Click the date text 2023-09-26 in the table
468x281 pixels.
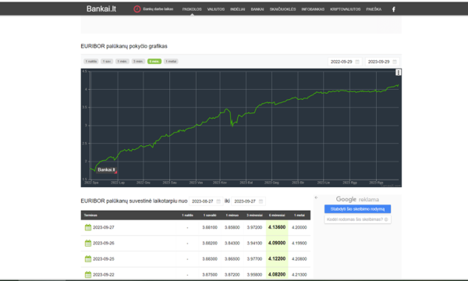tap(104, 243)
